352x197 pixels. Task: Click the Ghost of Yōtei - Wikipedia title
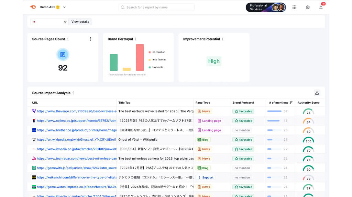(138, 139)
